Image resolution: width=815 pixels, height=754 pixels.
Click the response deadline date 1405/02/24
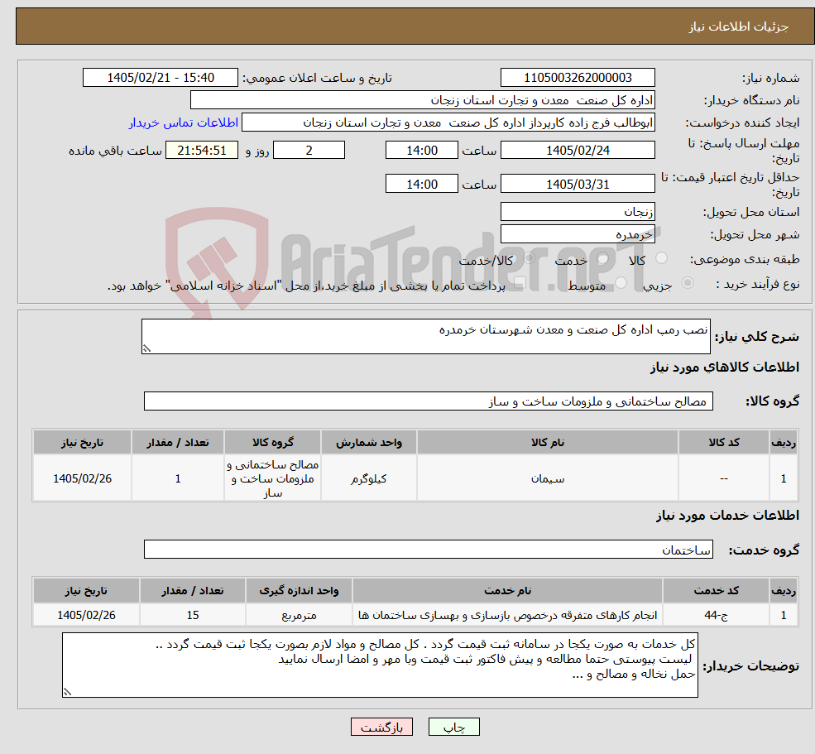tap(578, 151)
